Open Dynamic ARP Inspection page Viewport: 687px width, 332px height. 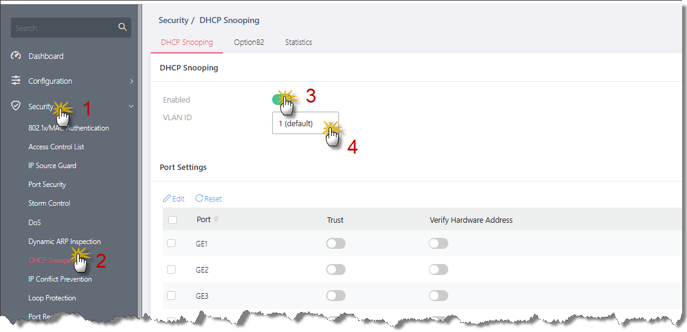click(x=64, y=242)
